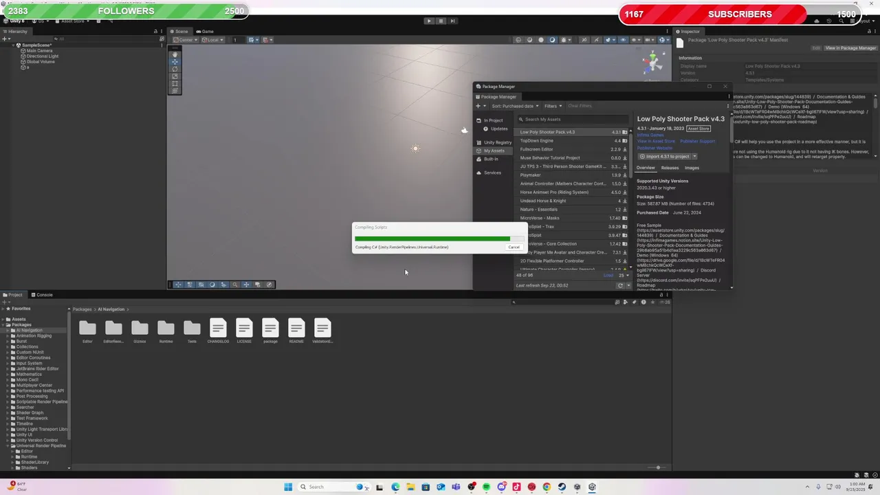880x495 pixels.
Task: Select the Rect transform tool
Action: point(175,83)
